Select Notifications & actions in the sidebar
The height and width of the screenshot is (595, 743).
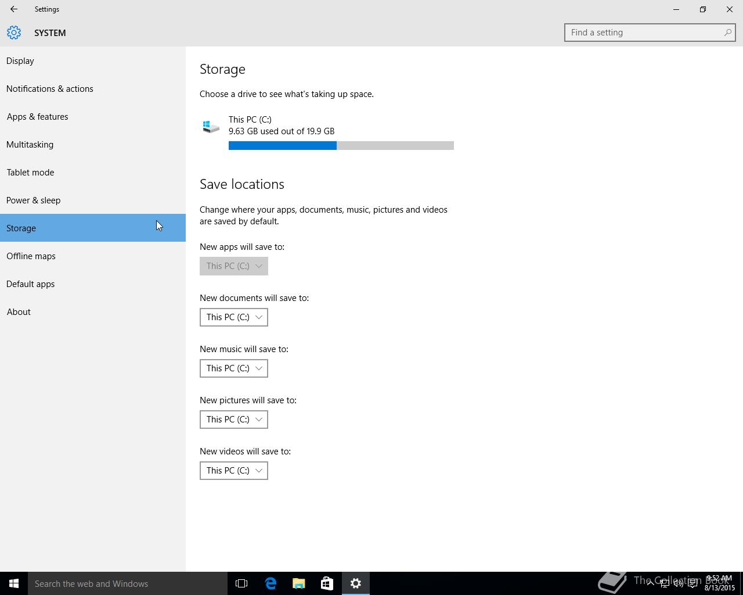pyautogui.click(x=93, y=88)
